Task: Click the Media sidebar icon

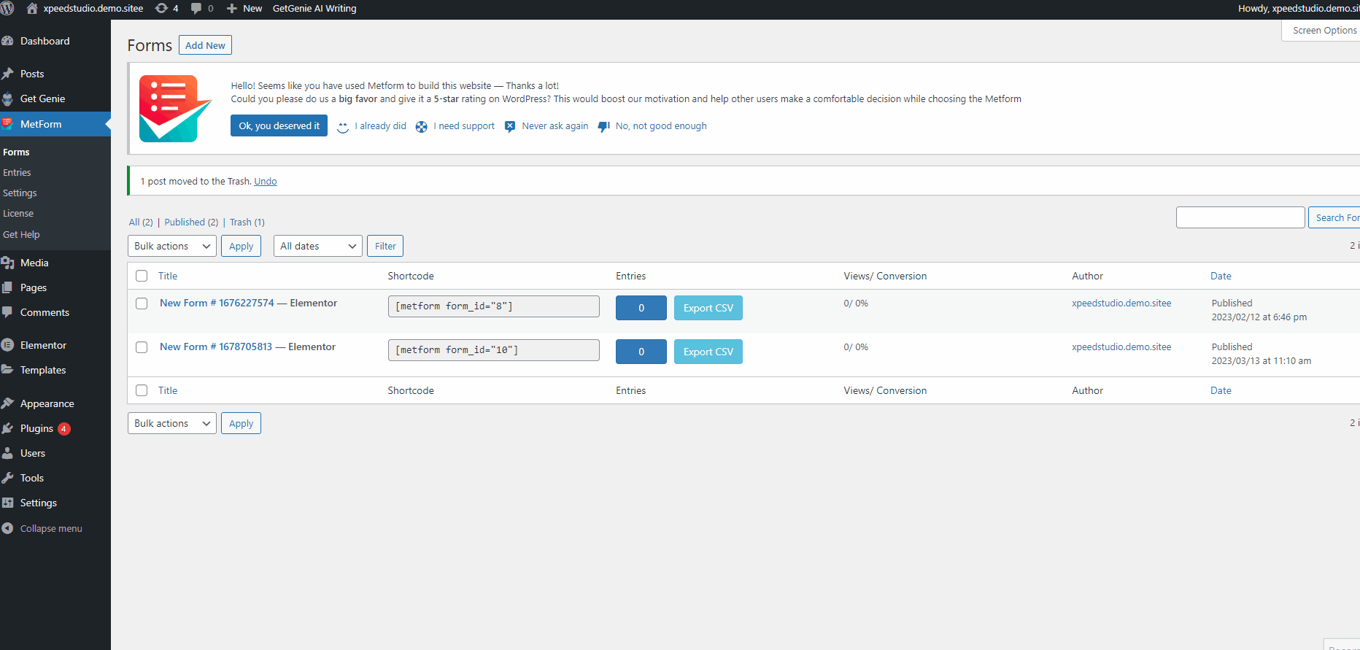Action: [x=7, y=263]
